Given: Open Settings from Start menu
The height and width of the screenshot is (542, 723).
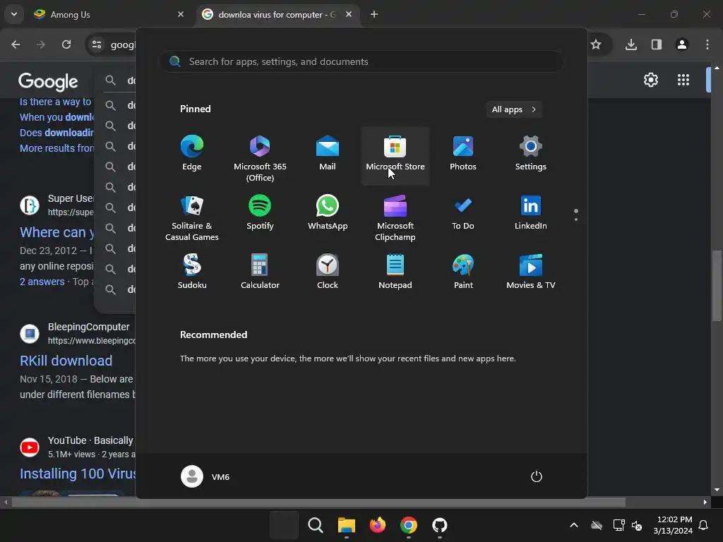Looking at the screenshot, I should pyautogui.click(x=531, y=154).
